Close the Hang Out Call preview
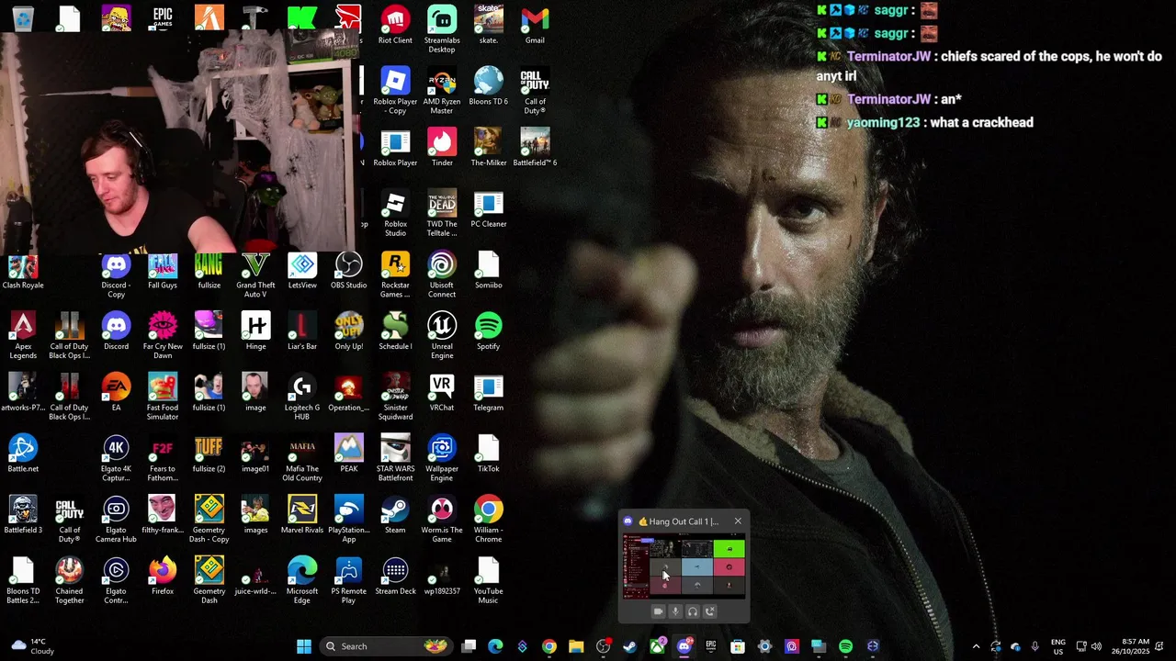Viewport: 1176px width, 661px height. click(x=738, y=521)
